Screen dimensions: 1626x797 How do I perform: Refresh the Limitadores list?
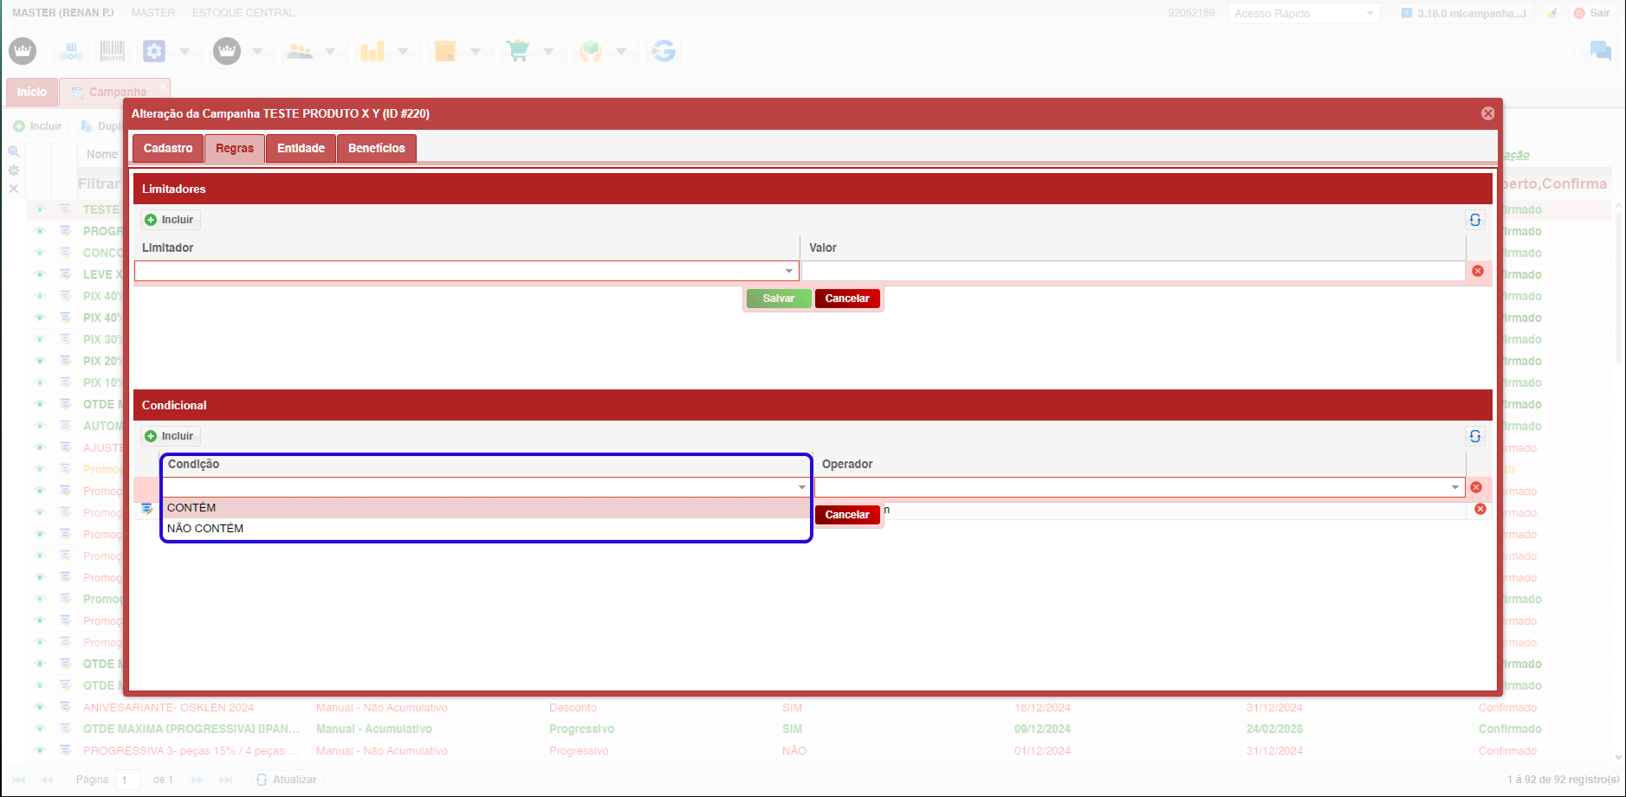[1474, 220]
